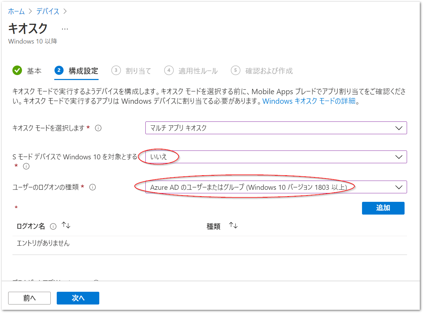Select the 適用性ルール step
This screenshot has height=313, width=423.
(198, 70)
